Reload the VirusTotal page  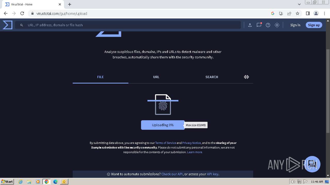[22, 13]
